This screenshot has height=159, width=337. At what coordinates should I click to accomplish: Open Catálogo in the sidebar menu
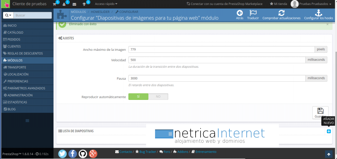[15, 33]
